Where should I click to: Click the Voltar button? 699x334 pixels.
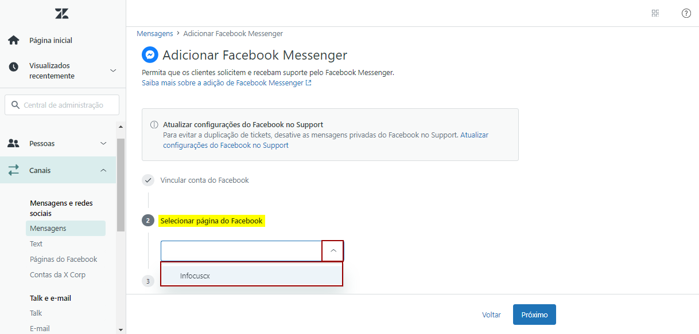click(491, 315)
